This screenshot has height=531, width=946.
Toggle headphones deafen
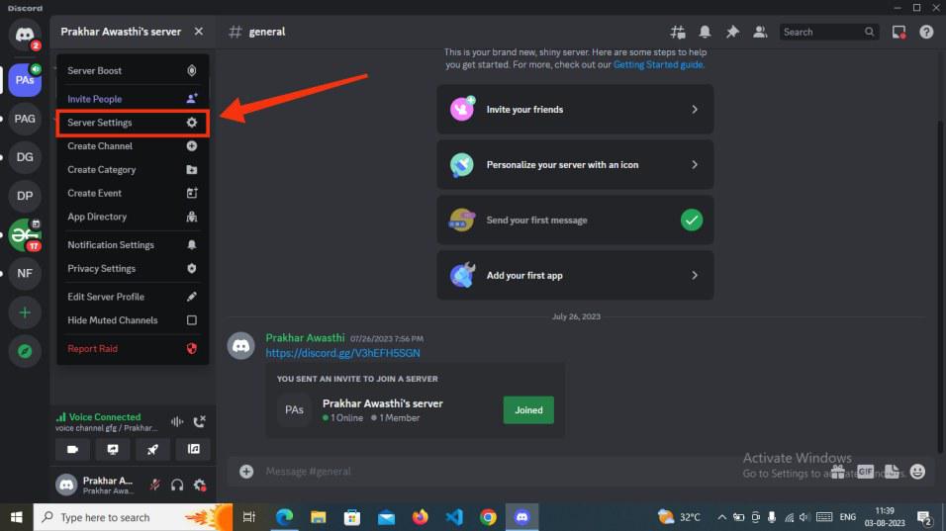[177, 485]
